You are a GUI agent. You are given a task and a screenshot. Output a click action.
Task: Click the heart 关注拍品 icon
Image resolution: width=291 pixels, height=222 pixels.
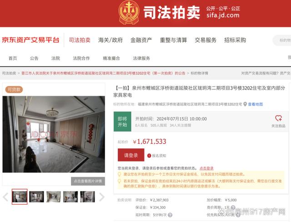(x=278, y=118)
